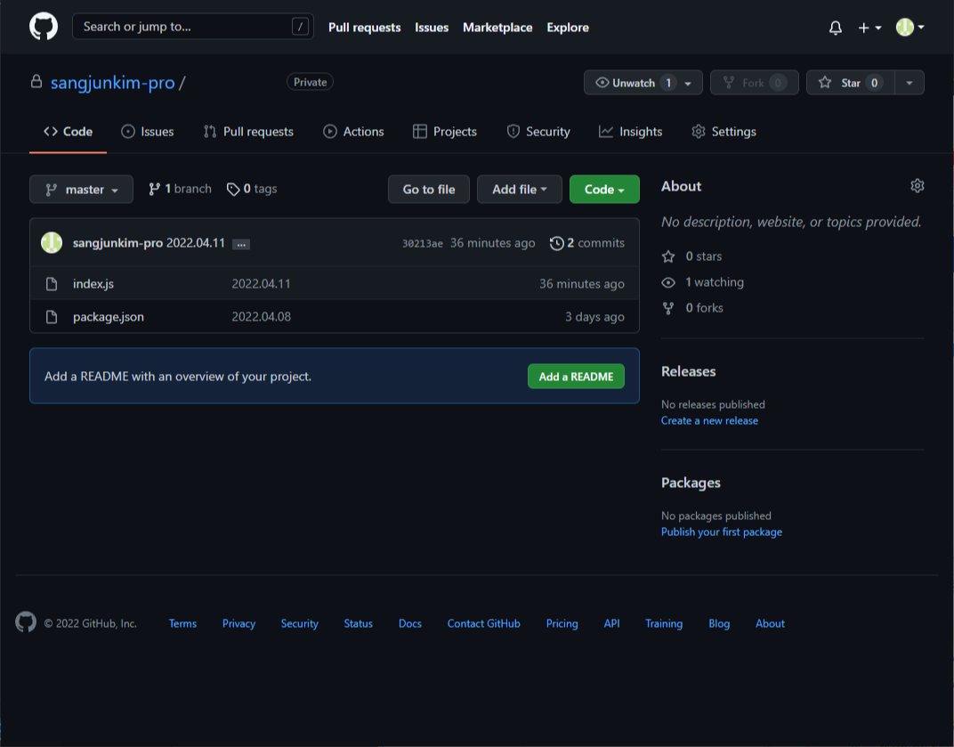Open the Settings tab
Image resolution: width=954 pixels, height=747 pixels.
[x=724, y=132]
